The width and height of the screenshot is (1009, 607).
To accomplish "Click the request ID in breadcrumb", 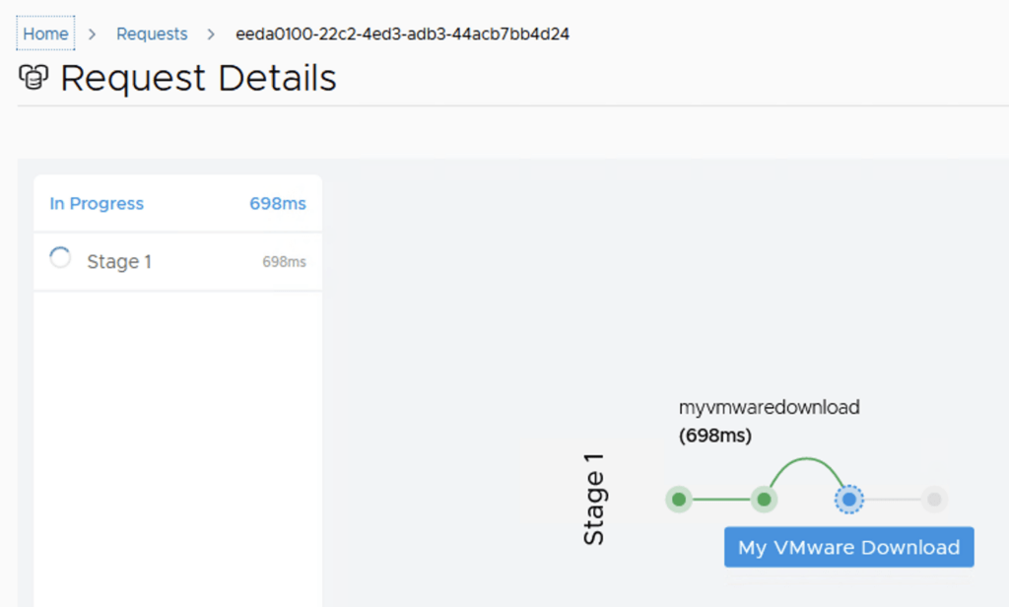I will [402, 34].
